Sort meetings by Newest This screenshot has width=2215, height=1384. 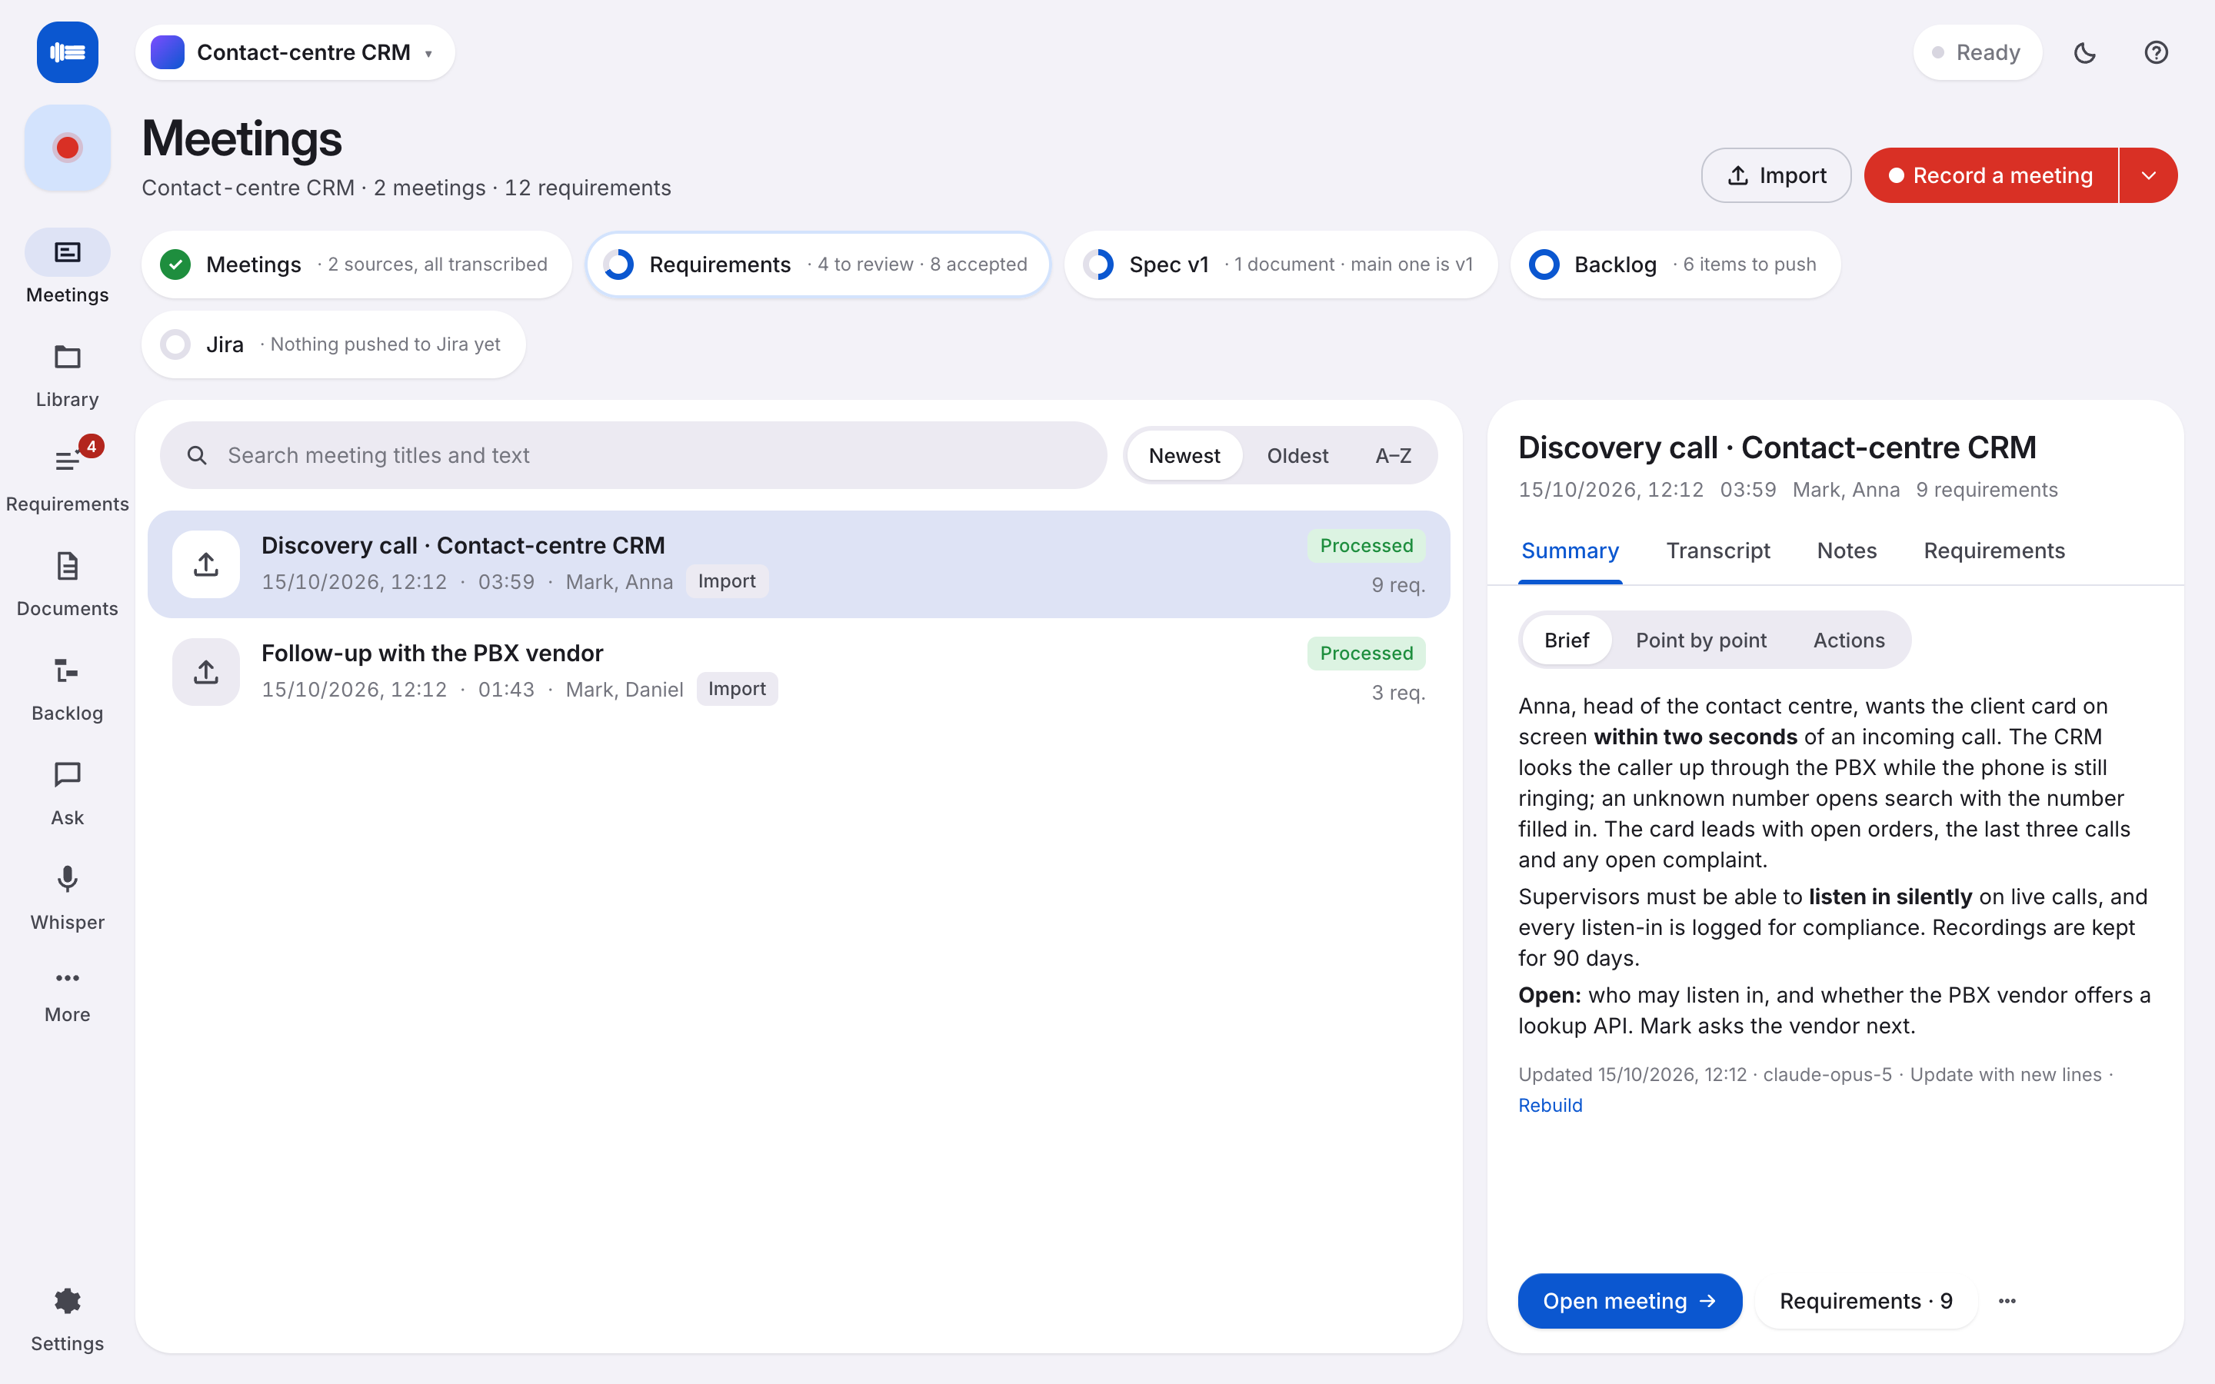pyautogui.click(x=1184, y=455)
